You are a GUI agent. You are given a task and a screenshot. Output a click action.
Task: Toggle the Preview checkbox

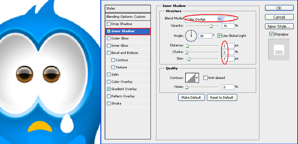click(271, 34)
